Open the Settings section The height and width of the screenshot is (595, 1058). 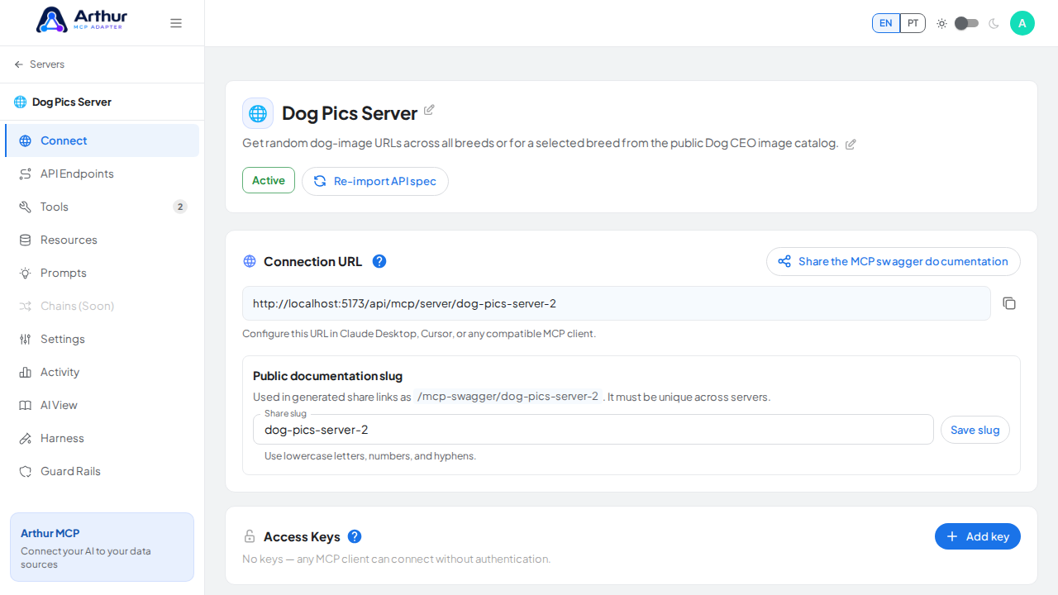(x=102, y=339)
